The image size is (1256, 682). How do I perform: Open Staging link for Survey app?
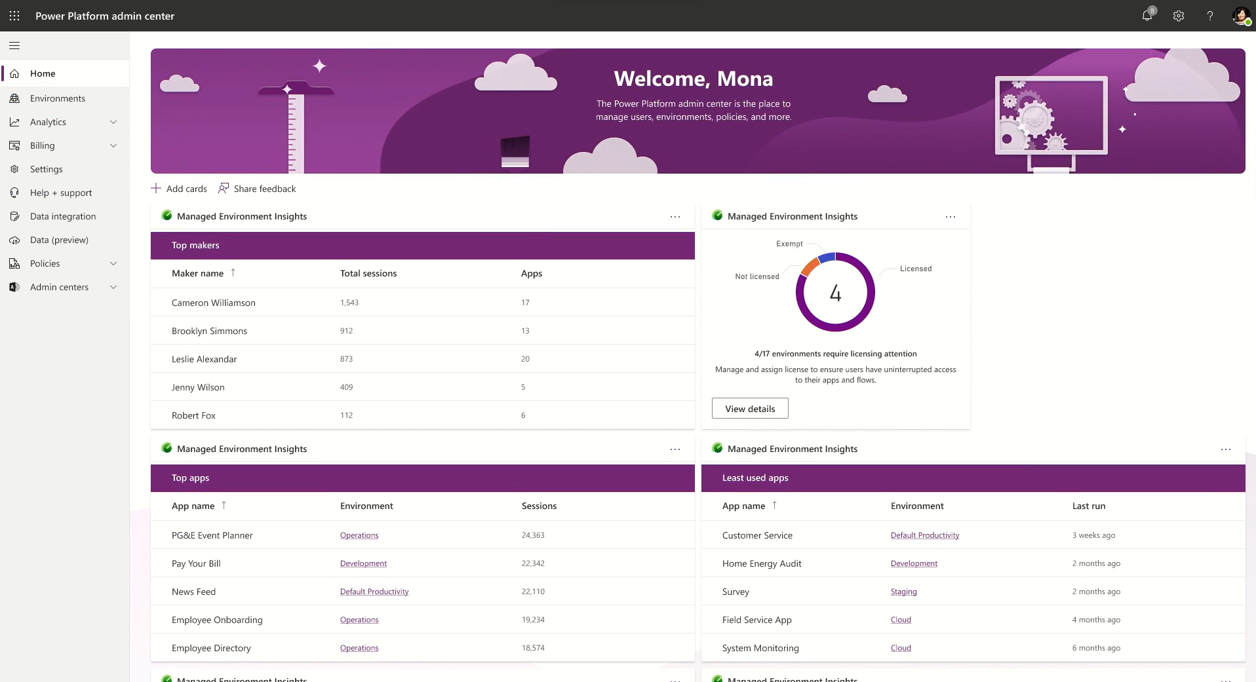click(x=903, y=592)
